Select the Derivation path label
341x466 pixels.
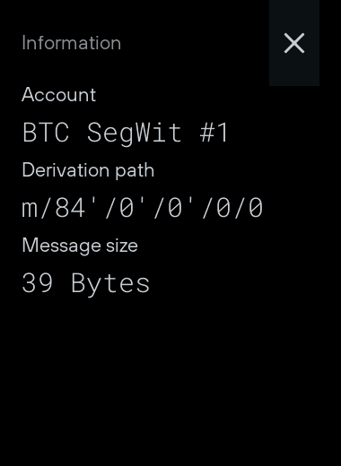coord(88,170)
